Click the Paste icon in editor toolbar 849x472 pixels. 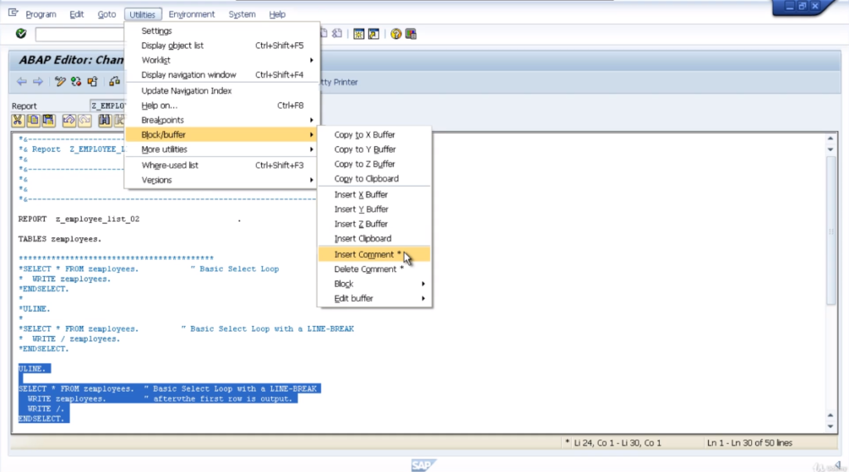click(x=49, y=120)
